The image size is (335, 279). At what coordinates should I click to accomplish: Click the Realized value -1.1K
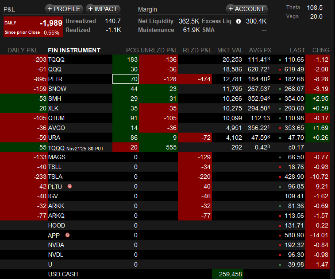(x=113, y=30)
